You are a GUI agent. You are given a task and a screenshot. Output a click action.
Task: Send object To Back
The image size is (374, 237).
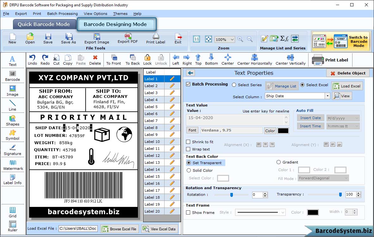click(133, 60)
